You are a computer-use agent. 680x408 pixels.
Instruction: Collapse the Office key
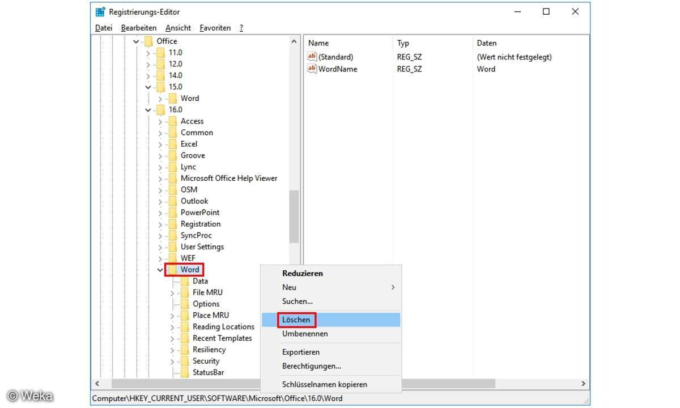(136, 41)
